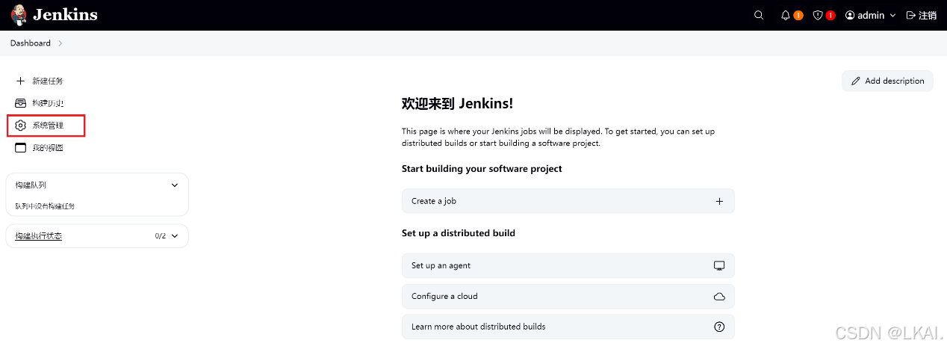Click the Add description button

pos(887,81)
